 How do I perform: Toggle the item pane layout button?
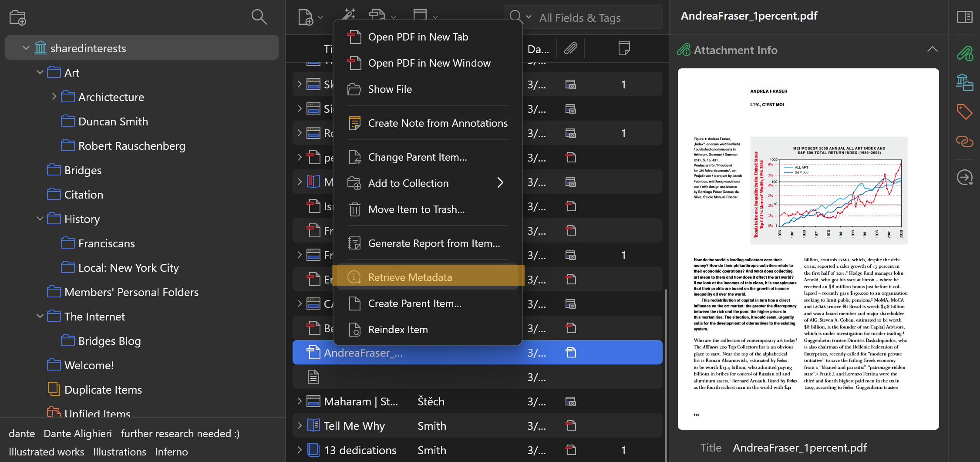point(964,17)
